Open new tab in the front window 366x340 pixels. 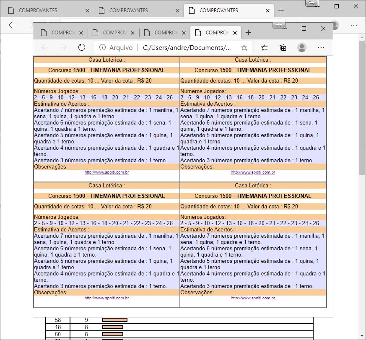click(x=248, y=32)
